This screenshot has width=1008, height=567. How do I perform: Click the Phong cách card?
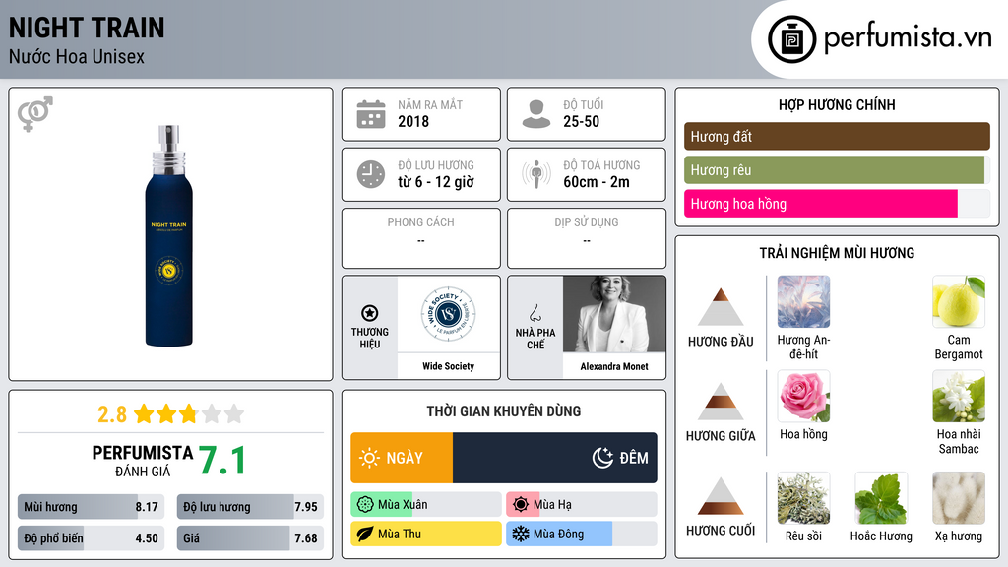pyautogui.click(x=421, y=238)
